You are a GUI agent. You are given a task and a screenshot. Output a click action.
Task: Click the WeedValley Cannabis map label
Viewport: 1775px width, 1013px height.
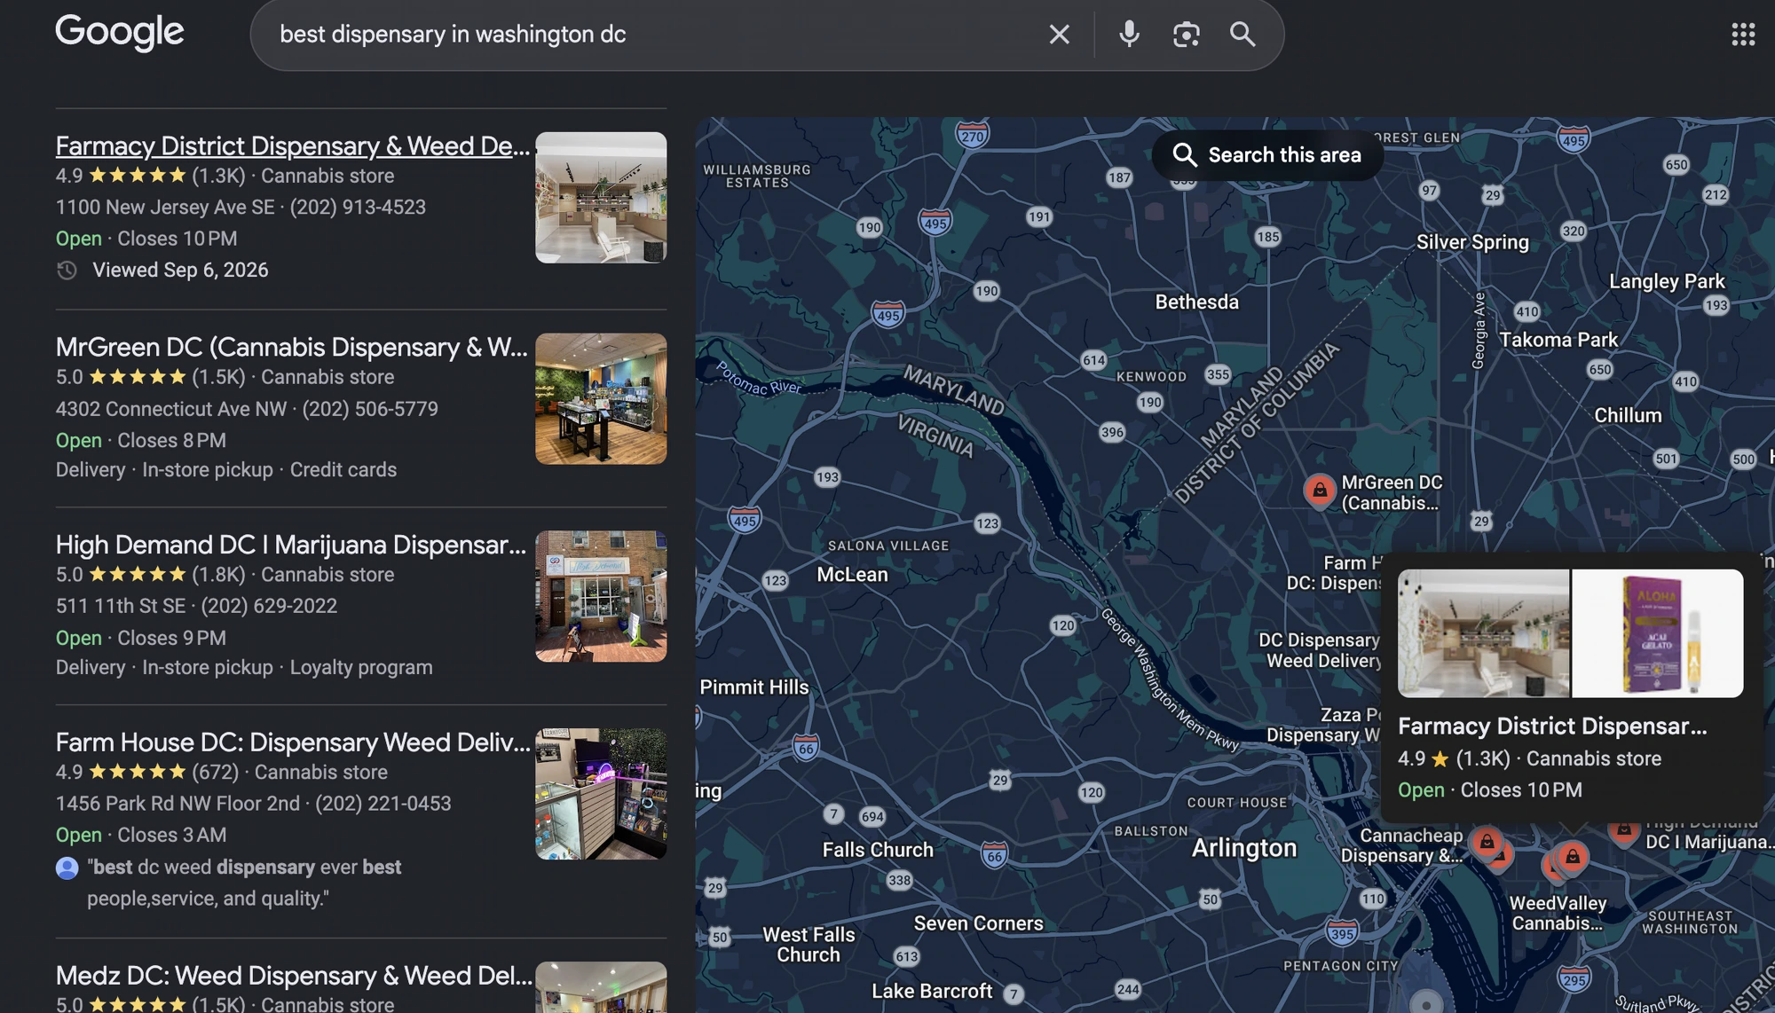pyautogui.click(x=1558, y=913)
